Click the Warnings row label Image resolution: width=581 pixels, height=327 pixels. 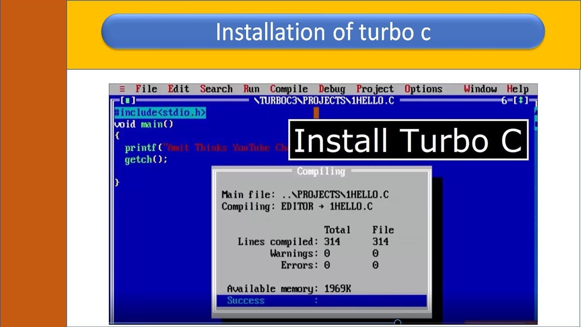tap(294, 253)
